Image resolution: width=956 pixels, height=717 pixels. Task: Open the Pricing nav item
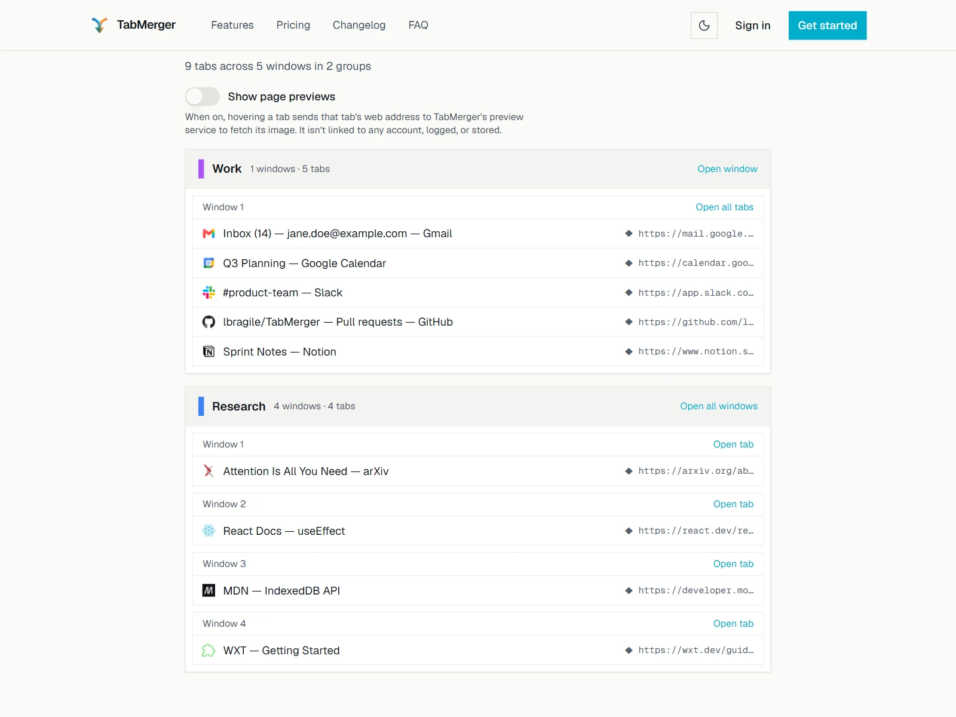click(293, 25)
